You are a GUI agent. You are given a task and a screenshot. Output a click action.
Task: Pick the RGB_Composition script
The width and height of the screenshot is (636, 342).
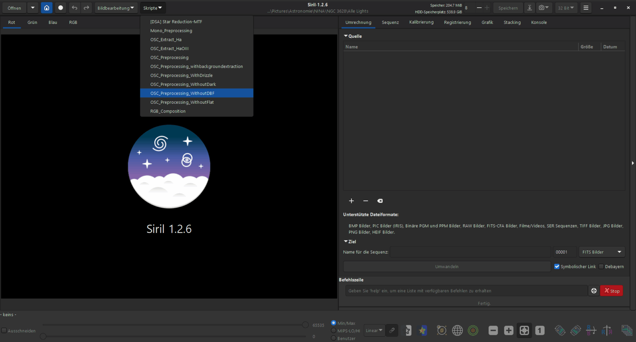pyautogui.click(x=197, y=111)
